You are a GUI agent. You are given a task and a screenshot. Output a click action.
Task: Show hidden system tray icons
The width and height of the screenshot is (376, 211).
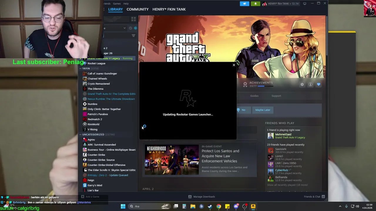340,206
